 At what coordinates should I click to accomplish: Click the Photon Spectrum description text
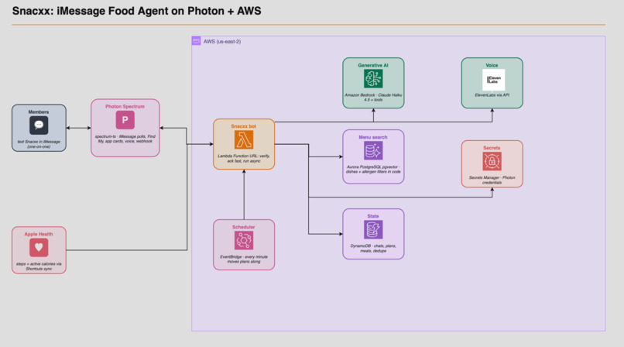pos(125,139)
